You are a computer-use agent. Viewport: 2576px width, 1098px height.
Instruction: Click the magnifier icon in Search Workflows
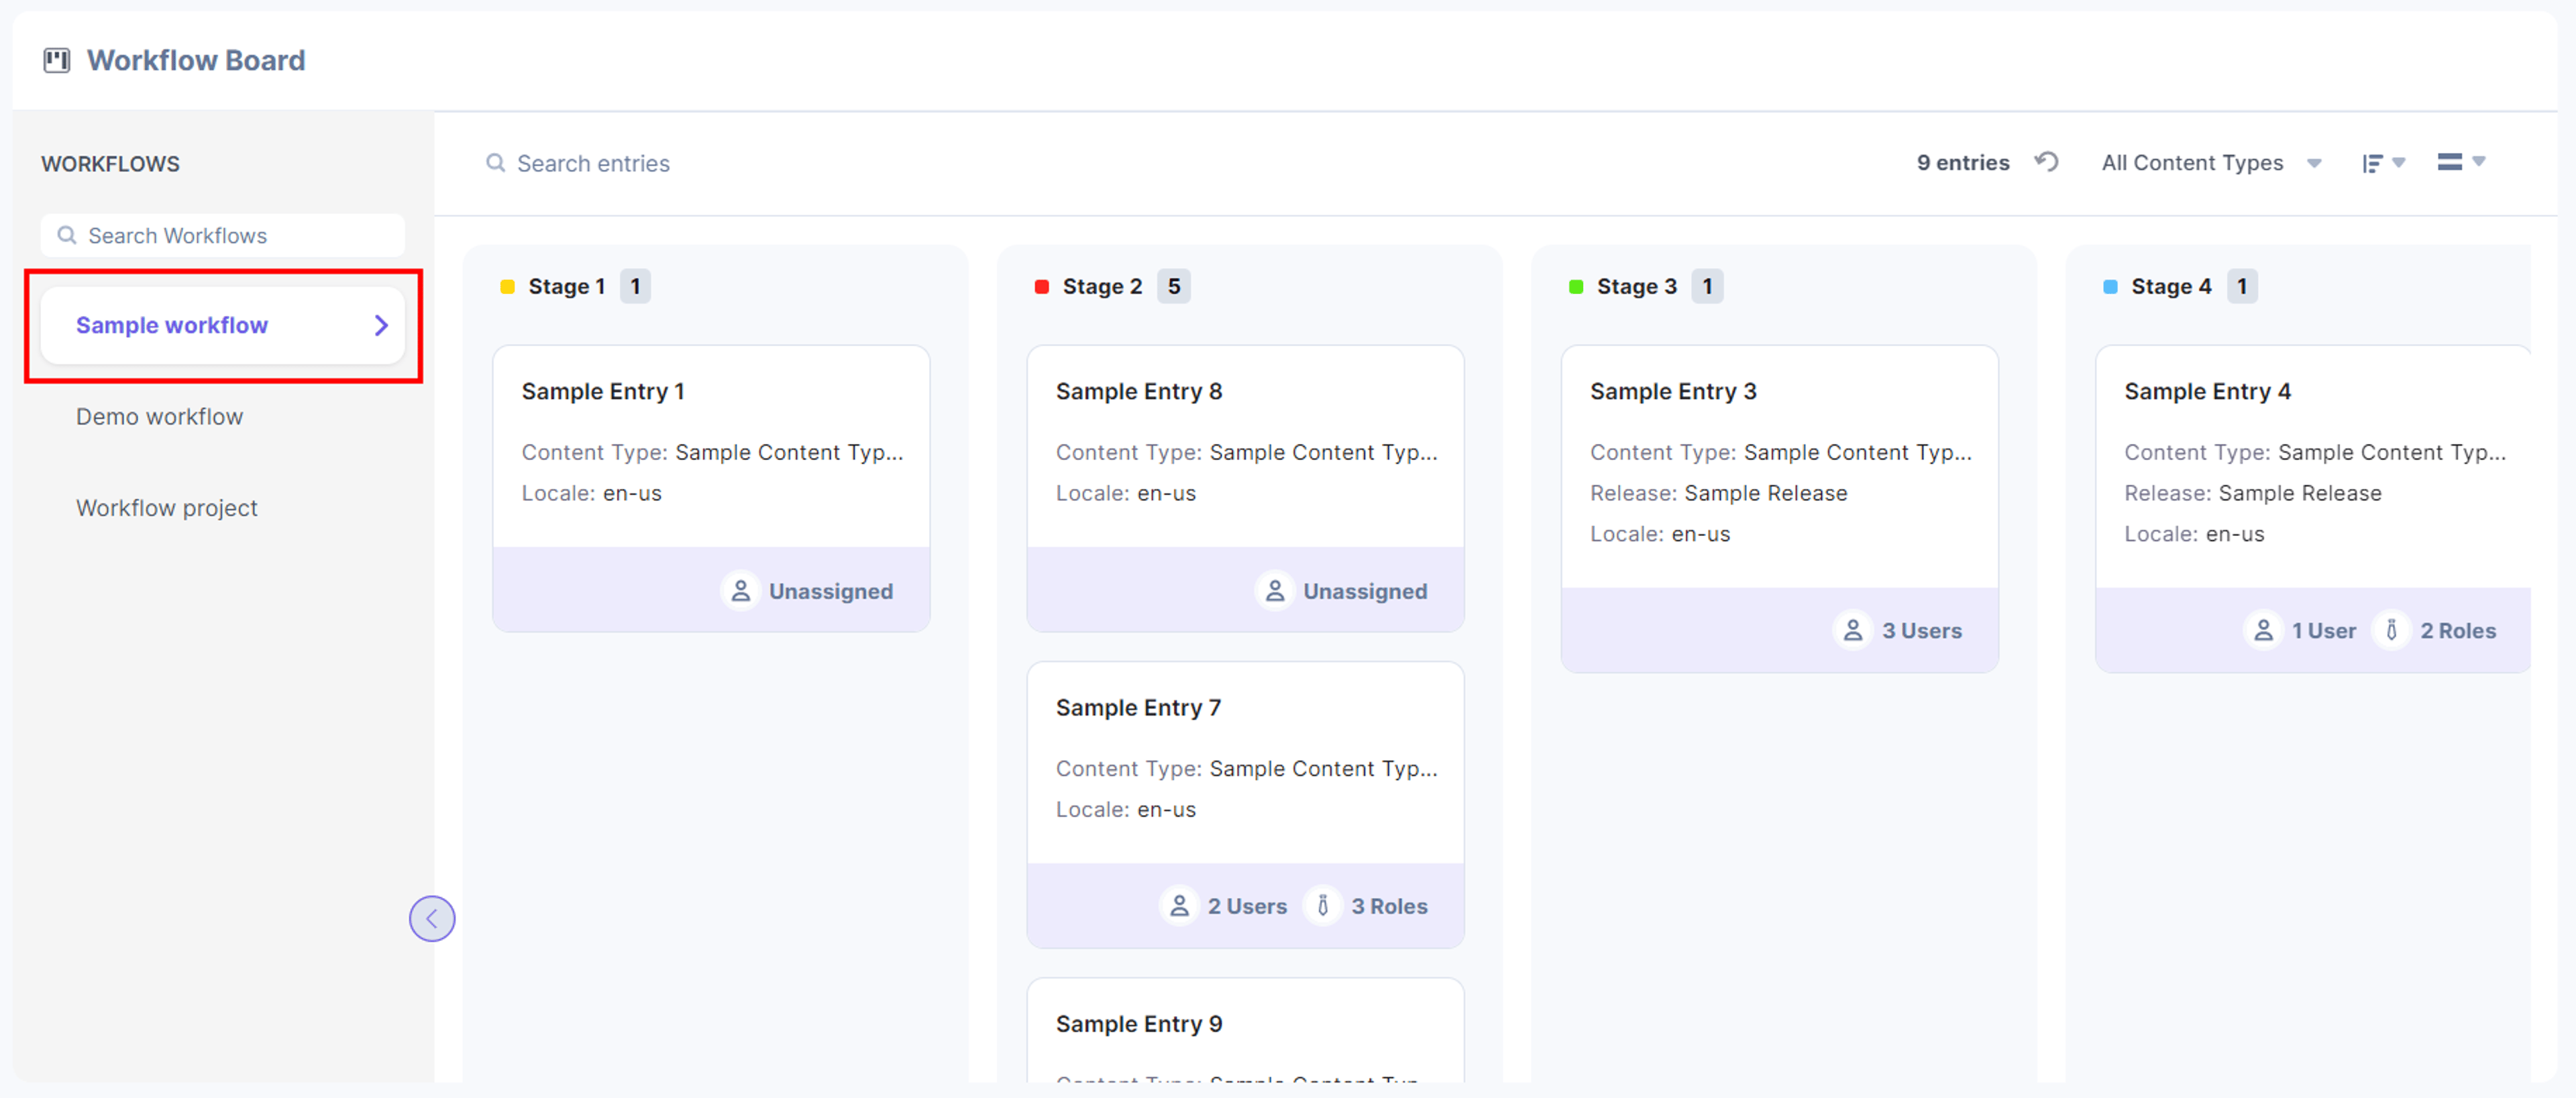pyautogui.click(x=67, y=236)
